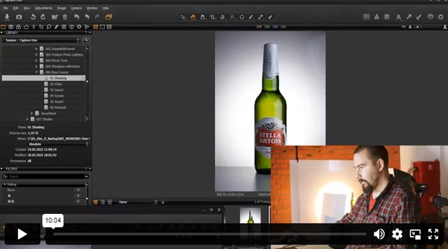Switch browser to list view icon
This screenshot has width=448, height=249.
point(102,202)
